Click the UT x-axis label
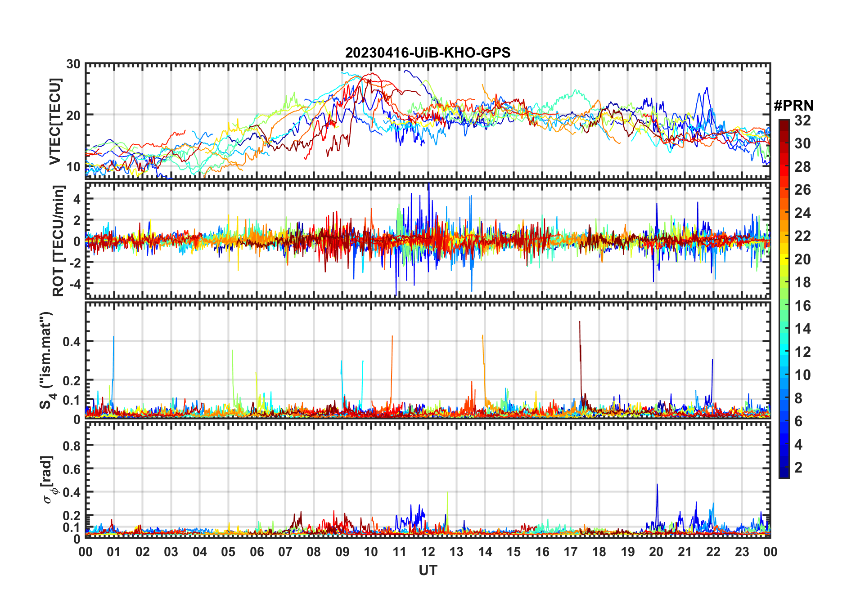Screen dimensions: 856x598 tap(428, 570)
